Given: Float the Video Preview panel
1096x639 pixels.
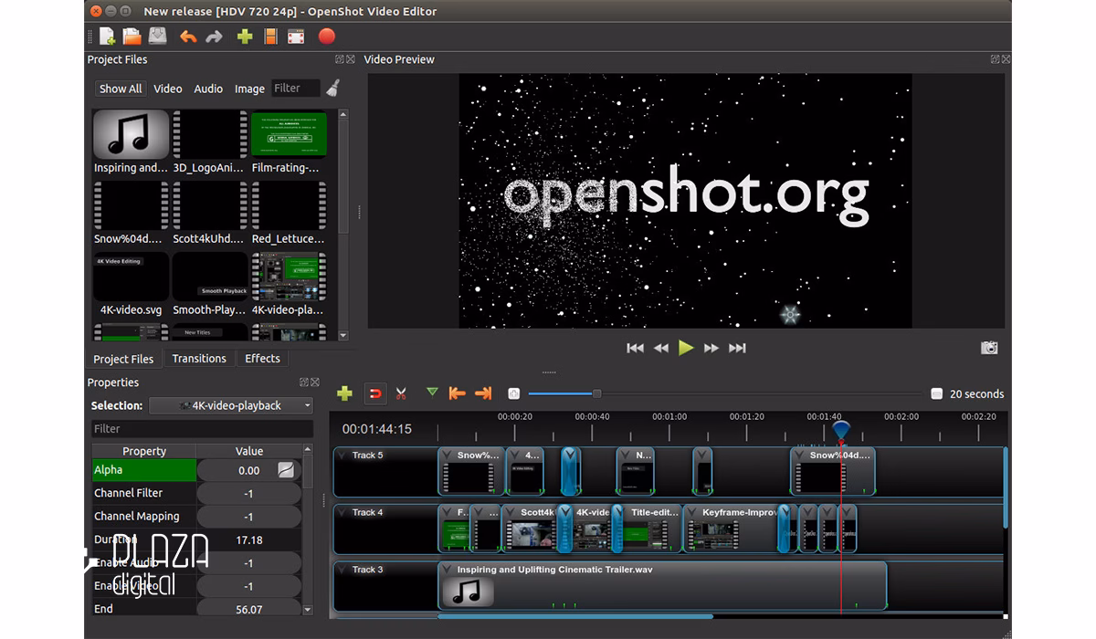Looking at the screenshot, I should point(995,59).
